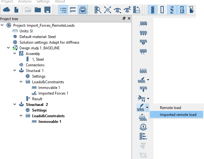Click the magnifier zoom-to-fit toolbar icon
The image size is (204, 159).
(98, 10)
